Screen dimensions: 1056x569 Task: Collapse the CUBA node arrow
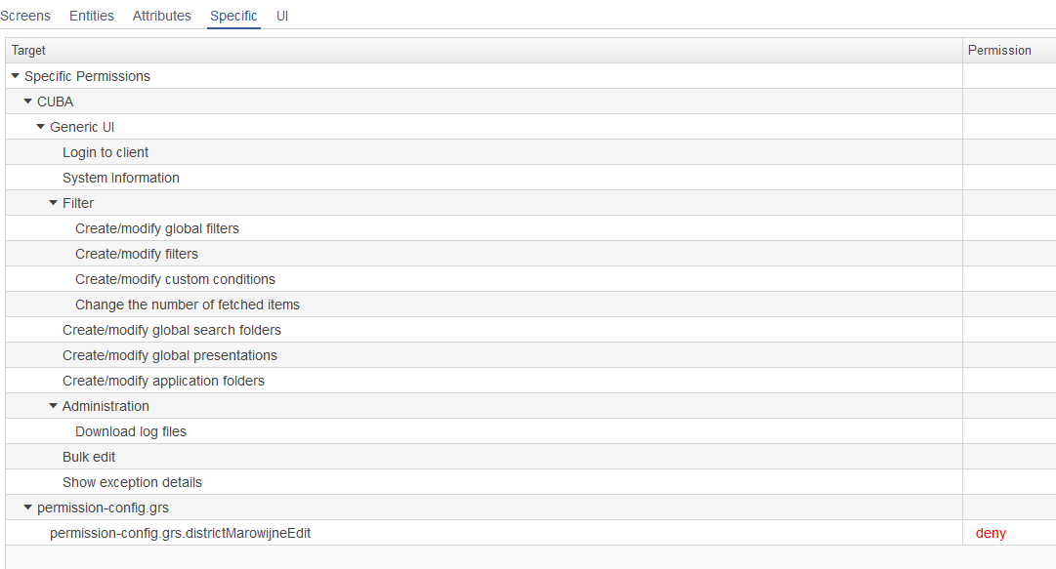point(27,102)
